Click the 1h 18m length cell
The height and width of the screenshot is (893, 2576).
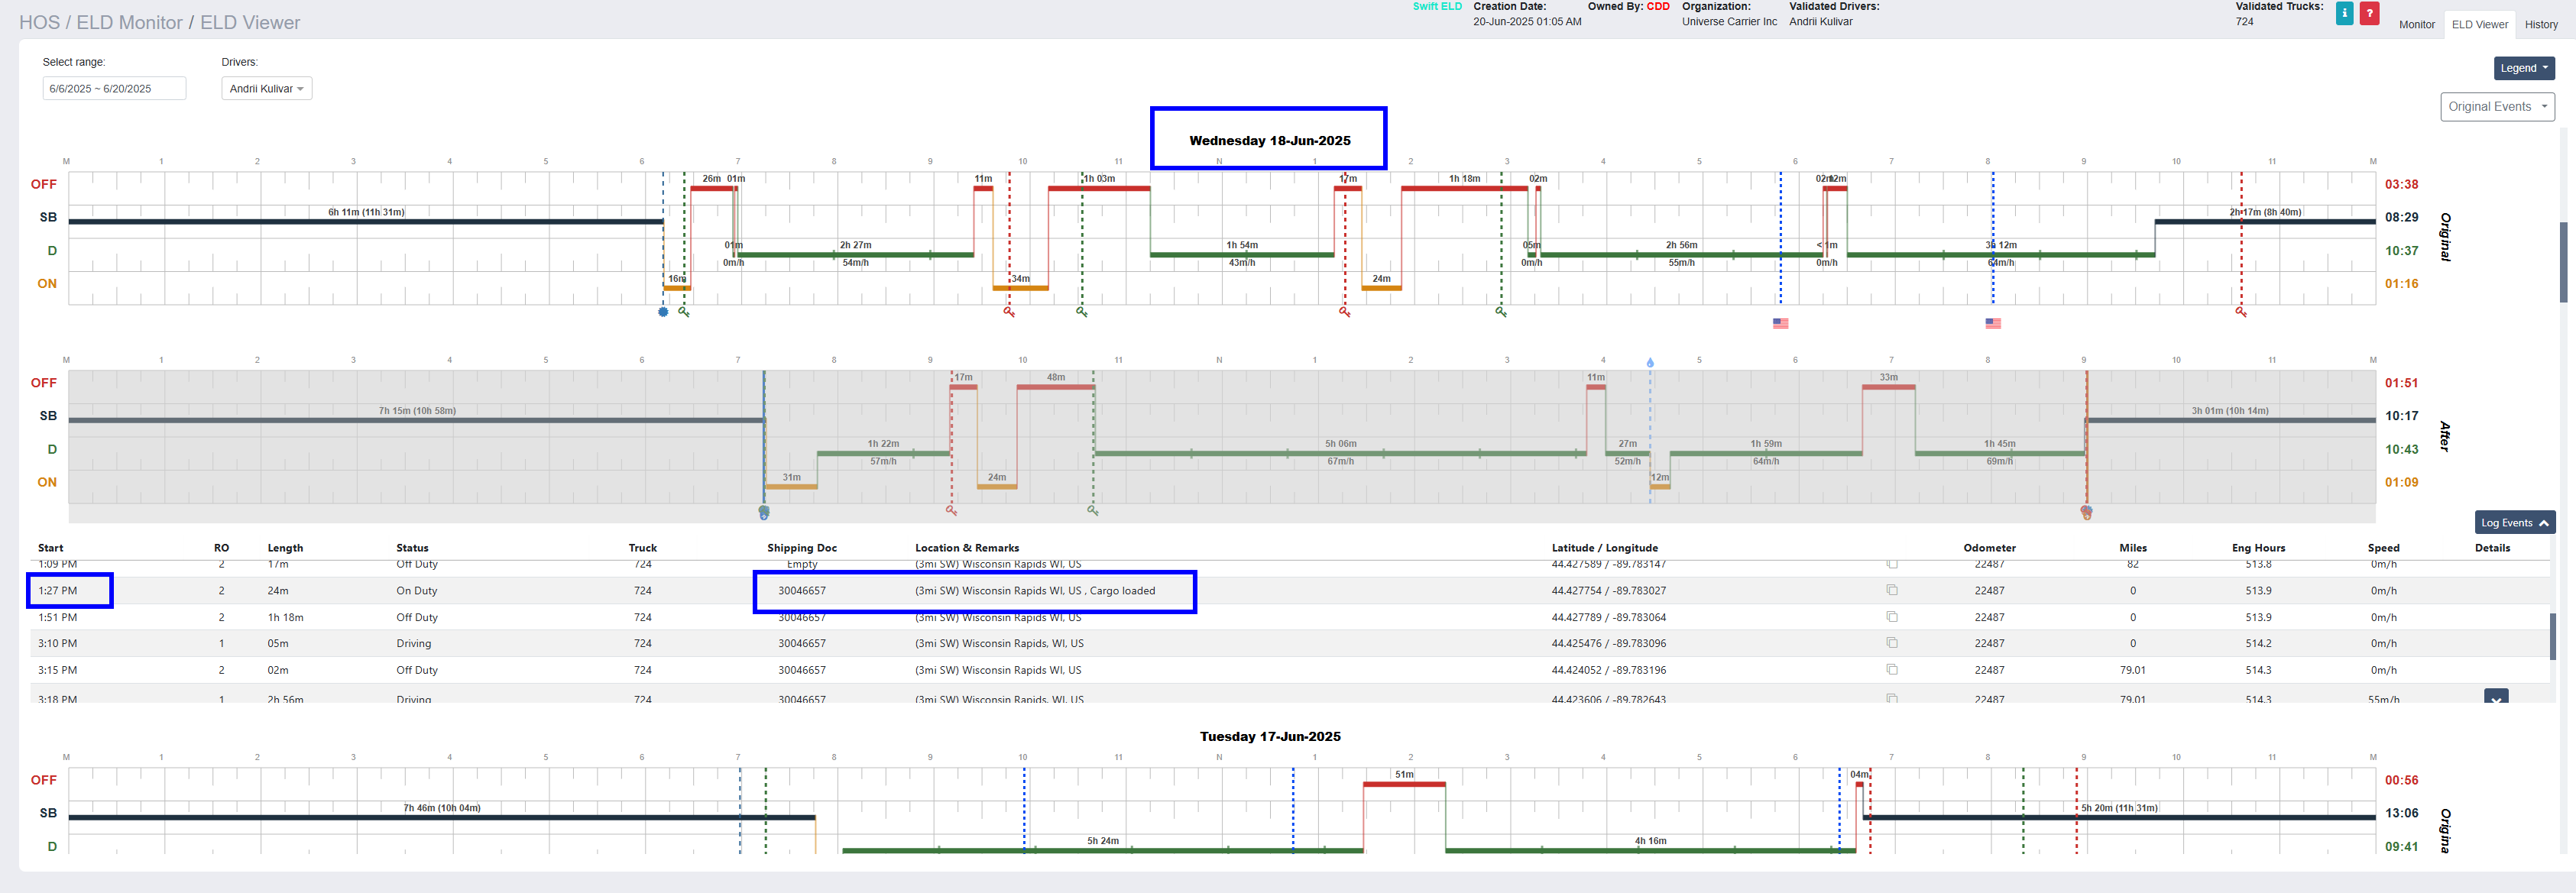[285, 617]
